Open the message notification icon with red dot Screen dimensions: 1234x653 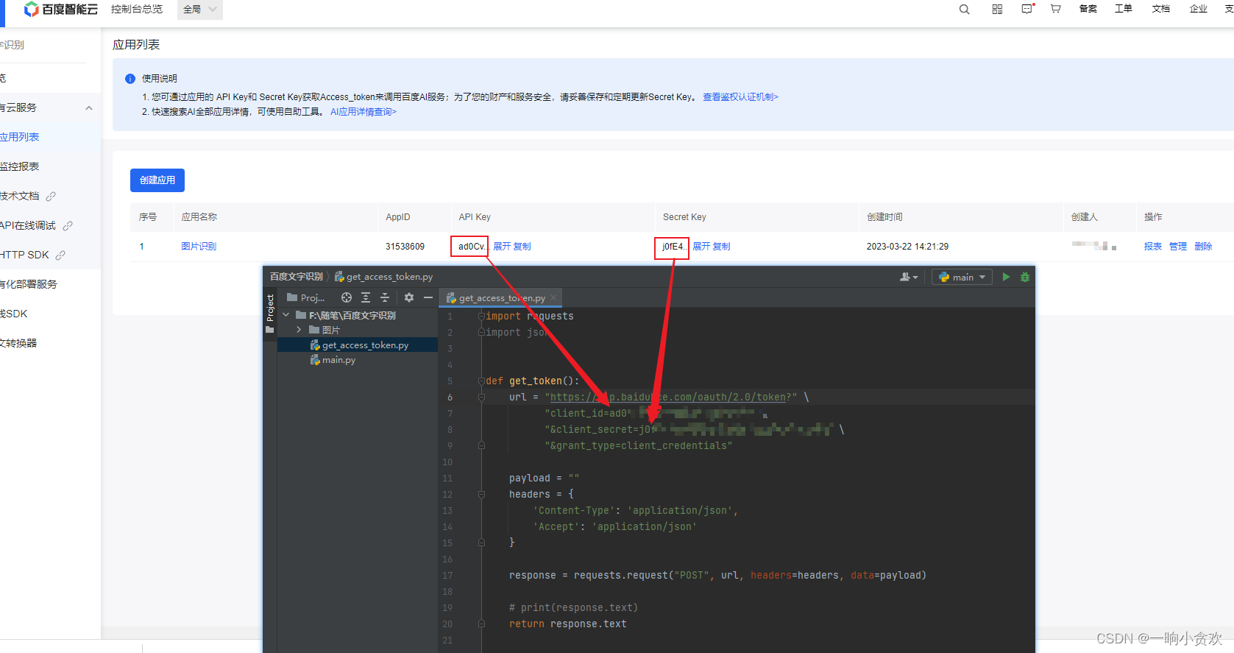(x=1027, y=9)
